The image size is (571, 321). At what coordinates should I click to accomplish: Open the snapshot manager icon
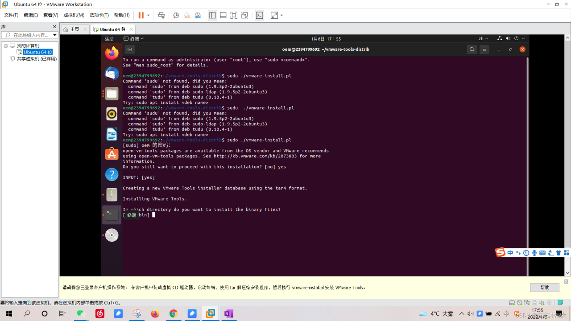pos(198,15)
